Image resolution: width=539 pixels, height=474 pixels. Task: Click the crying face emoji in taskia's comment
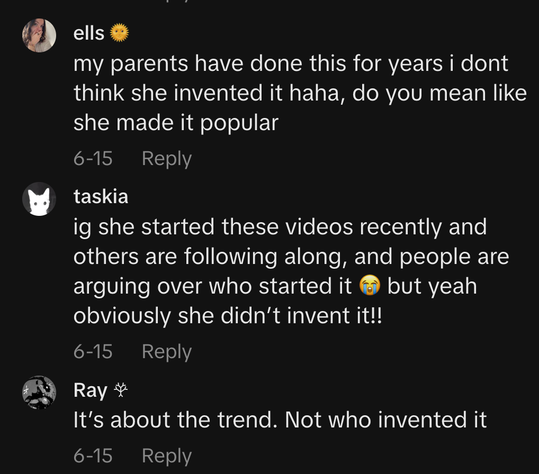tap(370, 286)
